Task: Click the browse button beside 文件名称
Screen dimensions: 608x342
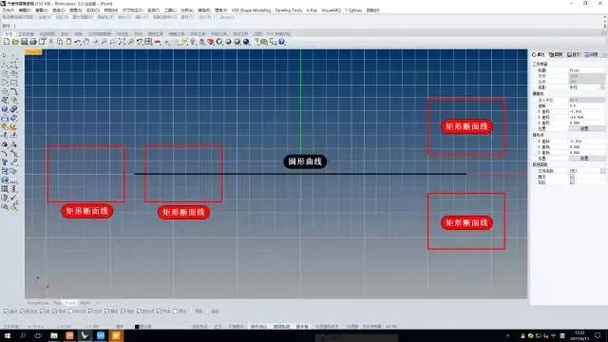Action: point(602,171)
